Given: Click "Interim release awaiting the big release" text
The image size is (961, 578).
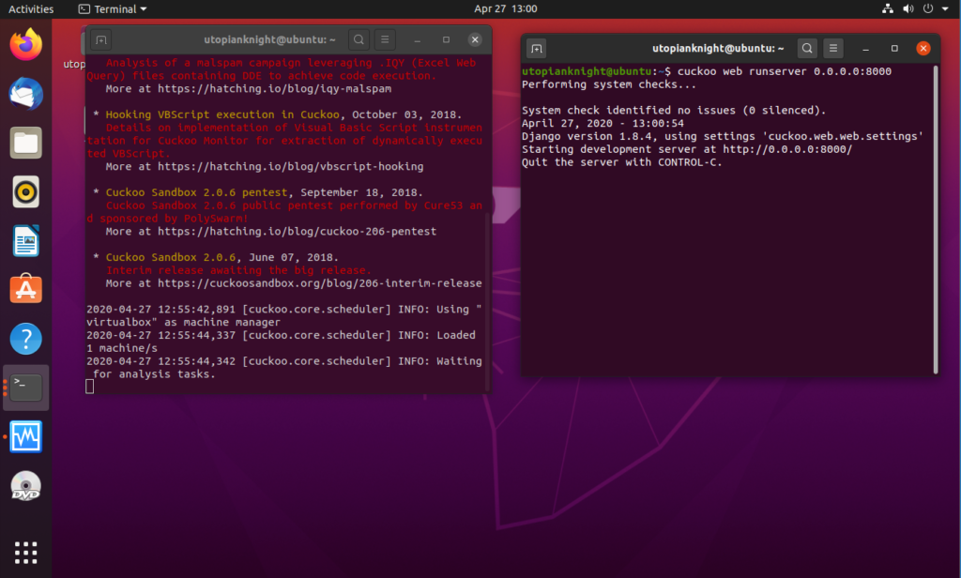Looking at the screenshot, I should (x=238, y=270).
